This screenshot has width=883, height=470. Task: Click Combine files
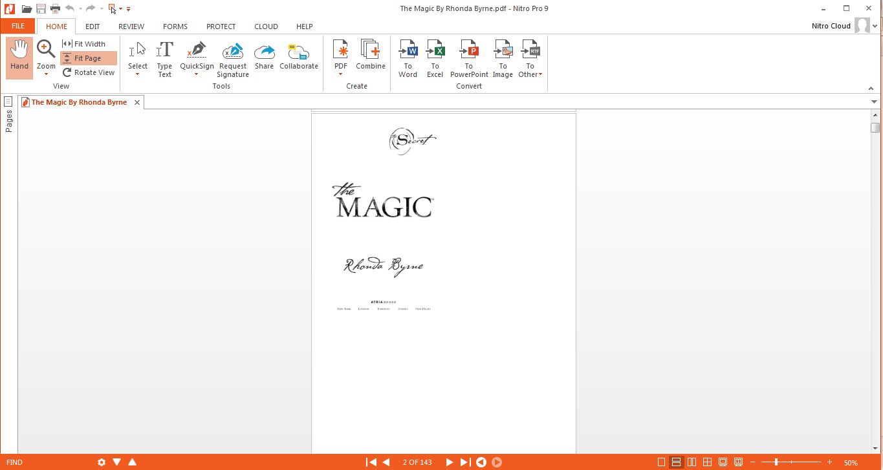click(x=371, y=55)
